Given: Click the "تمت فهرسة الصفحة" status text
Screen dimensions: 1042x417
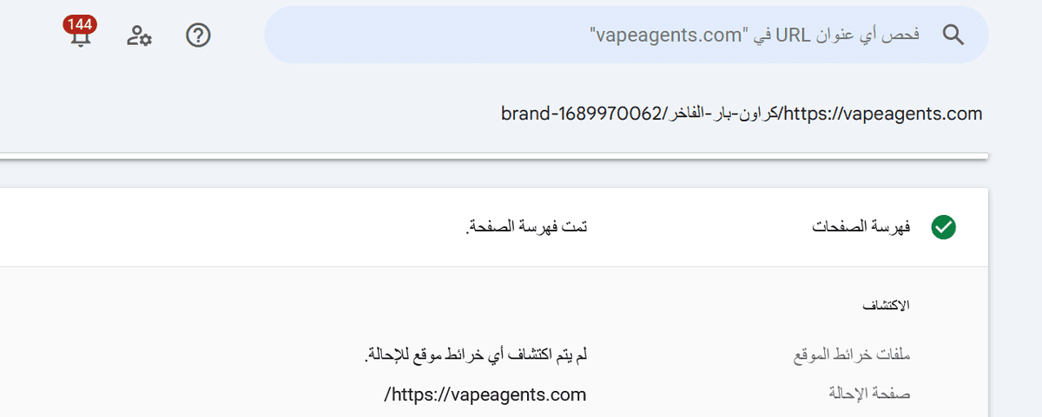Looking at the screenshot, I should [x=525, y=228].
